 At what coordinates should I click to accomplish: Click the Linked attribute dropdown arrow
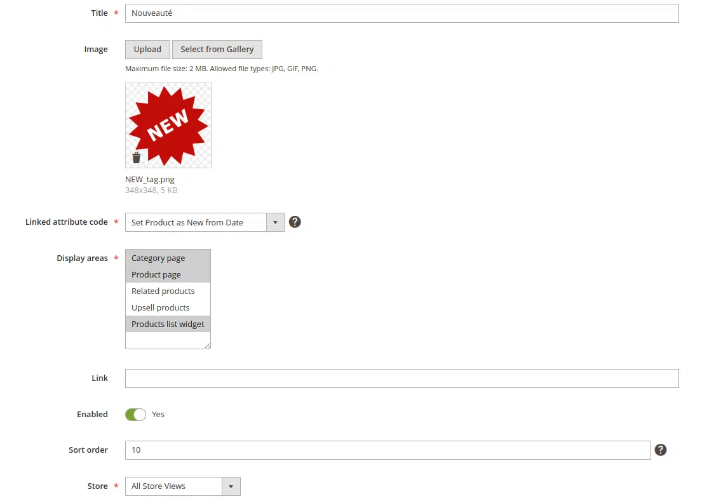(276, 222)
